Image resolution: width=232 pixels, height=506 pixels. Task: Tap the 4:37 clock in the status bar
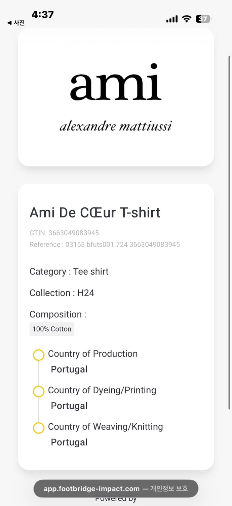click(43, 14)
